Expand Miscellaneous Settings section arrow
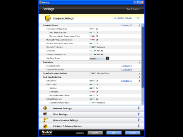This screenshot has width=183, height=137. (x=139, y=120)
